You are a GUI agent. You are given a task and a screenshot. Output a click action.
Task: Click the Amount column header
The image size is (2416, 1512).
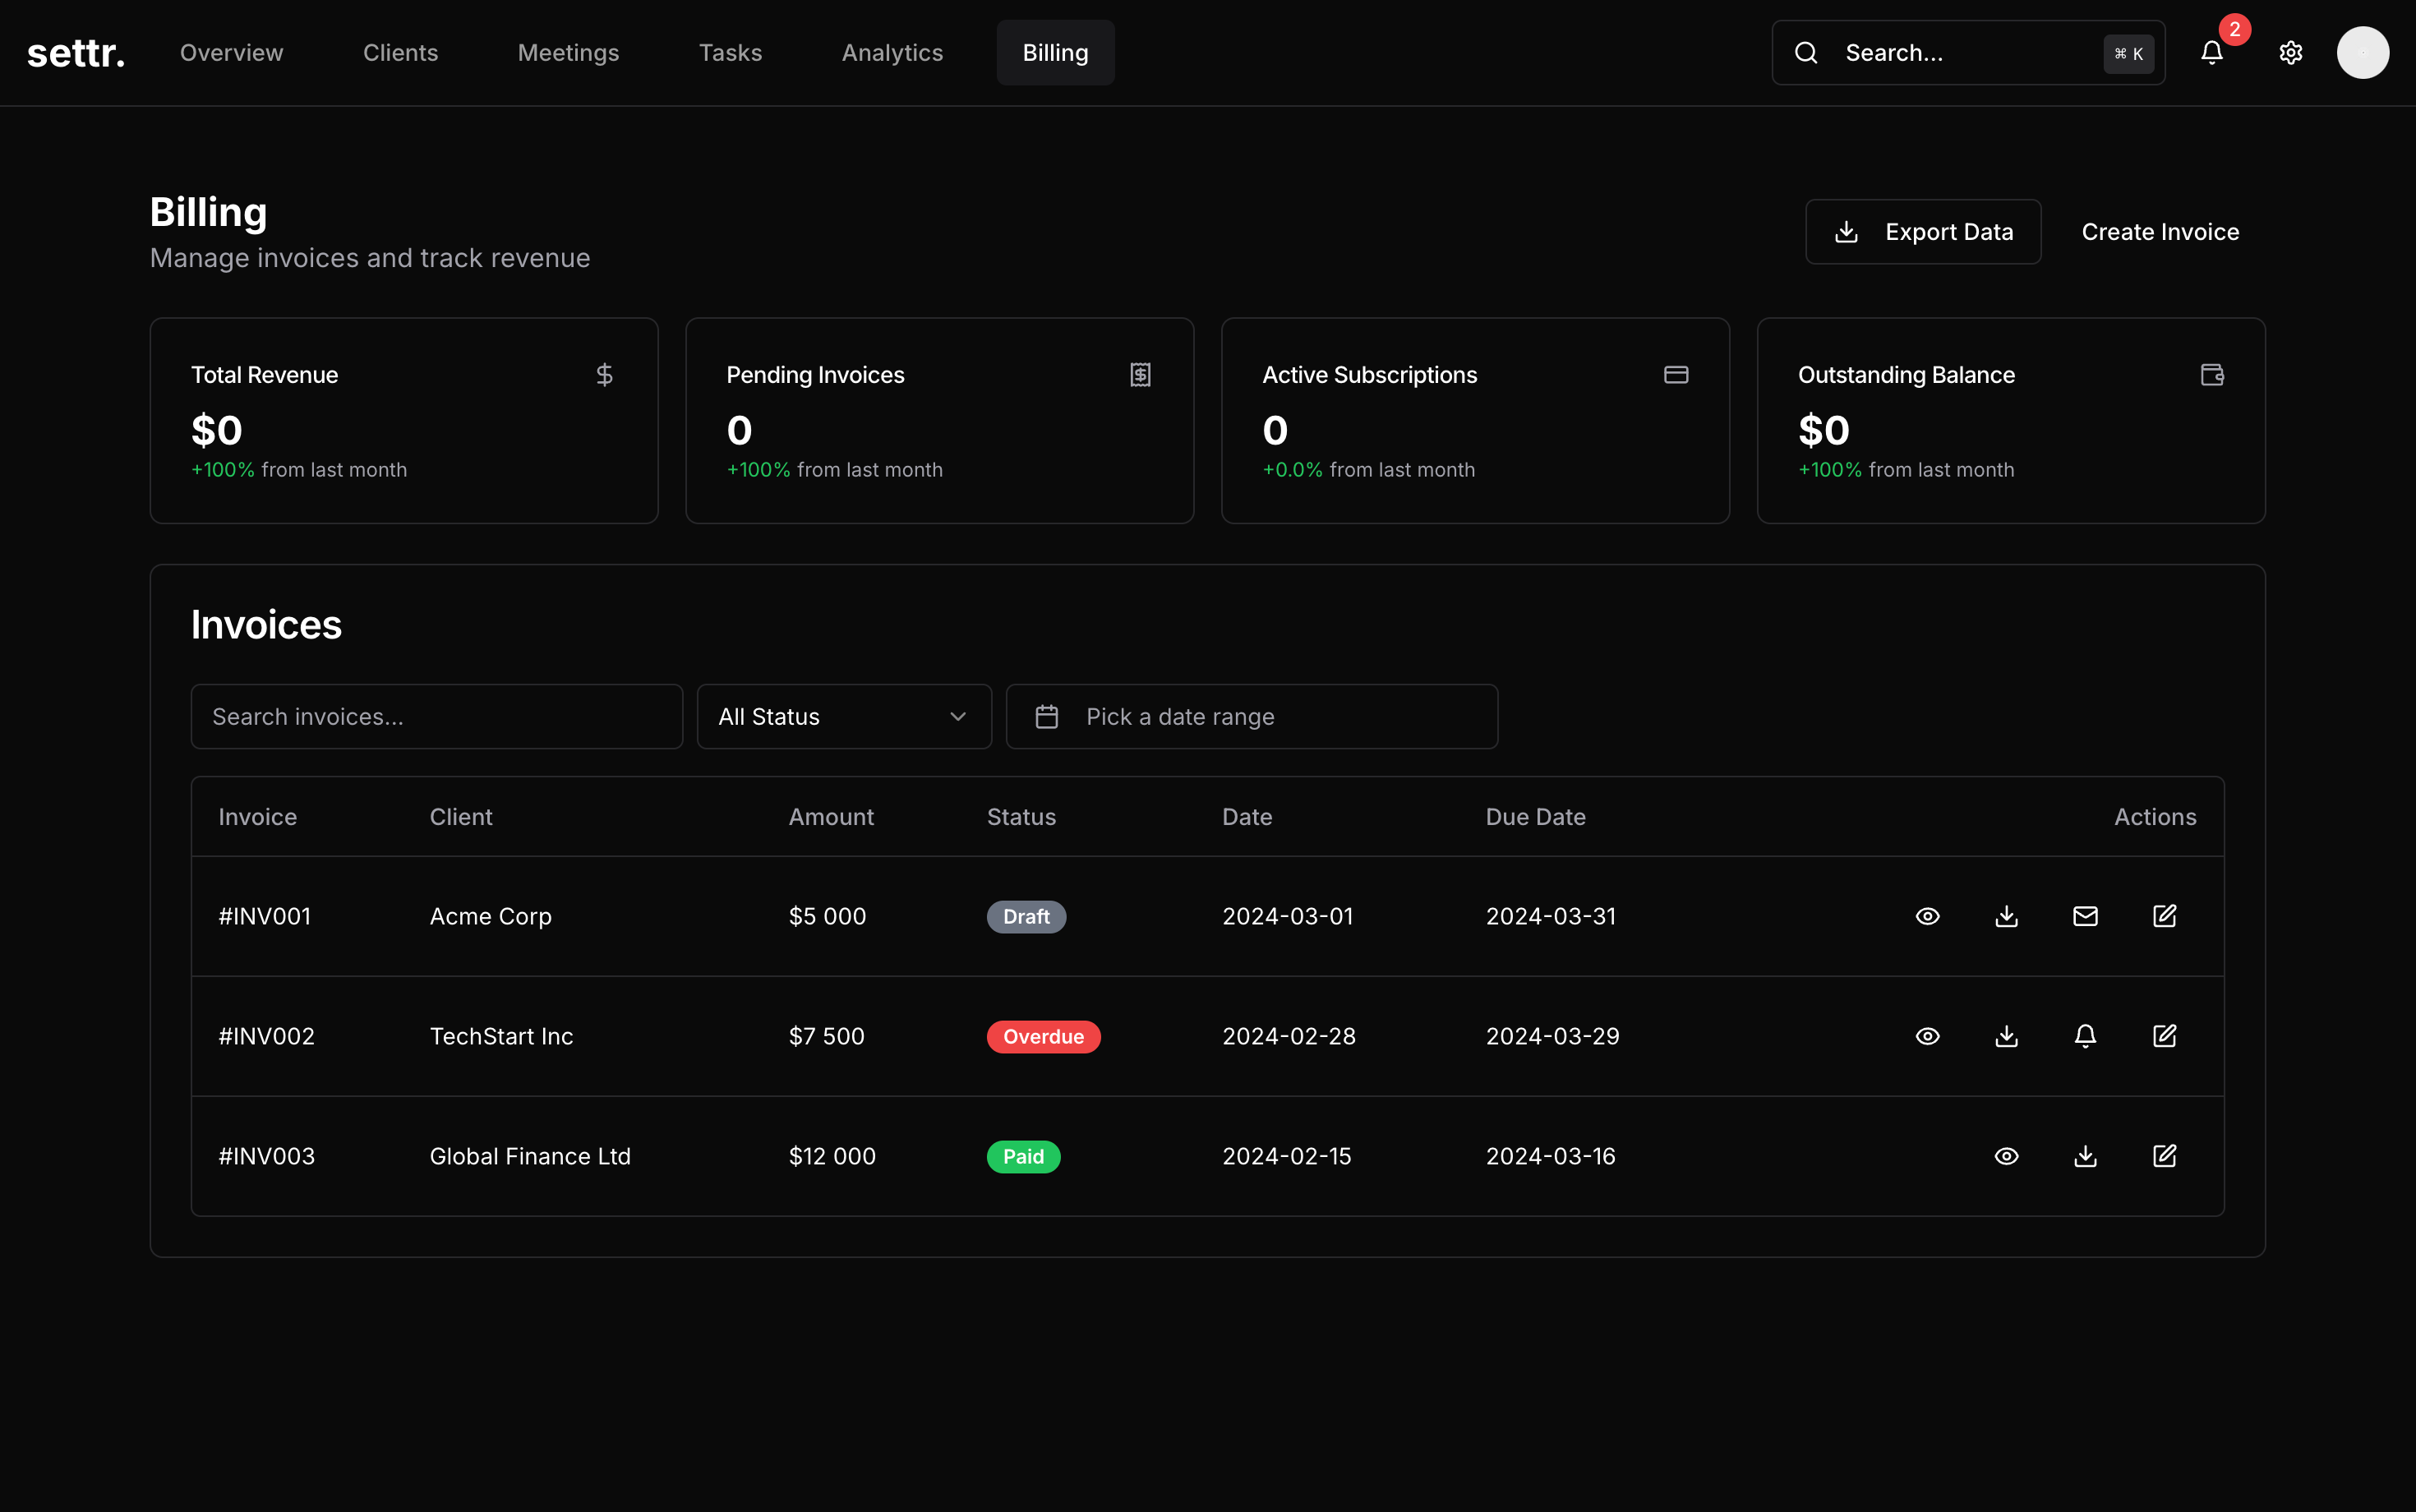tap(831, 817)
